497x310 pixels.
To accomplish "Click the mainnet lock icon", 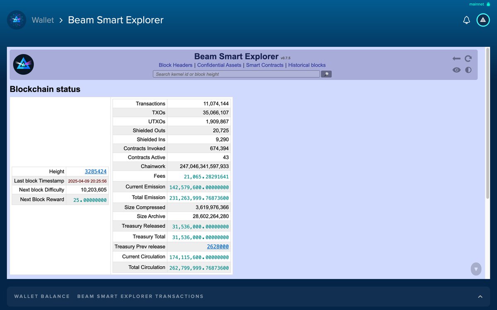I will 488,4.
